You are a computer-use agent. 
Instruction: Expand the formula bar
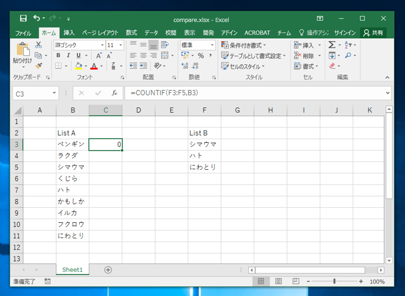coord(388,93)
